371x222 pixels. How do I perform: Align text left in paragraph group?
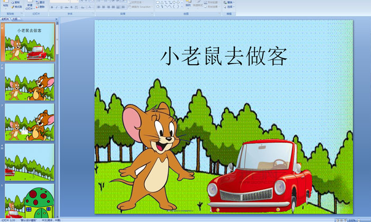click(99, 7)
